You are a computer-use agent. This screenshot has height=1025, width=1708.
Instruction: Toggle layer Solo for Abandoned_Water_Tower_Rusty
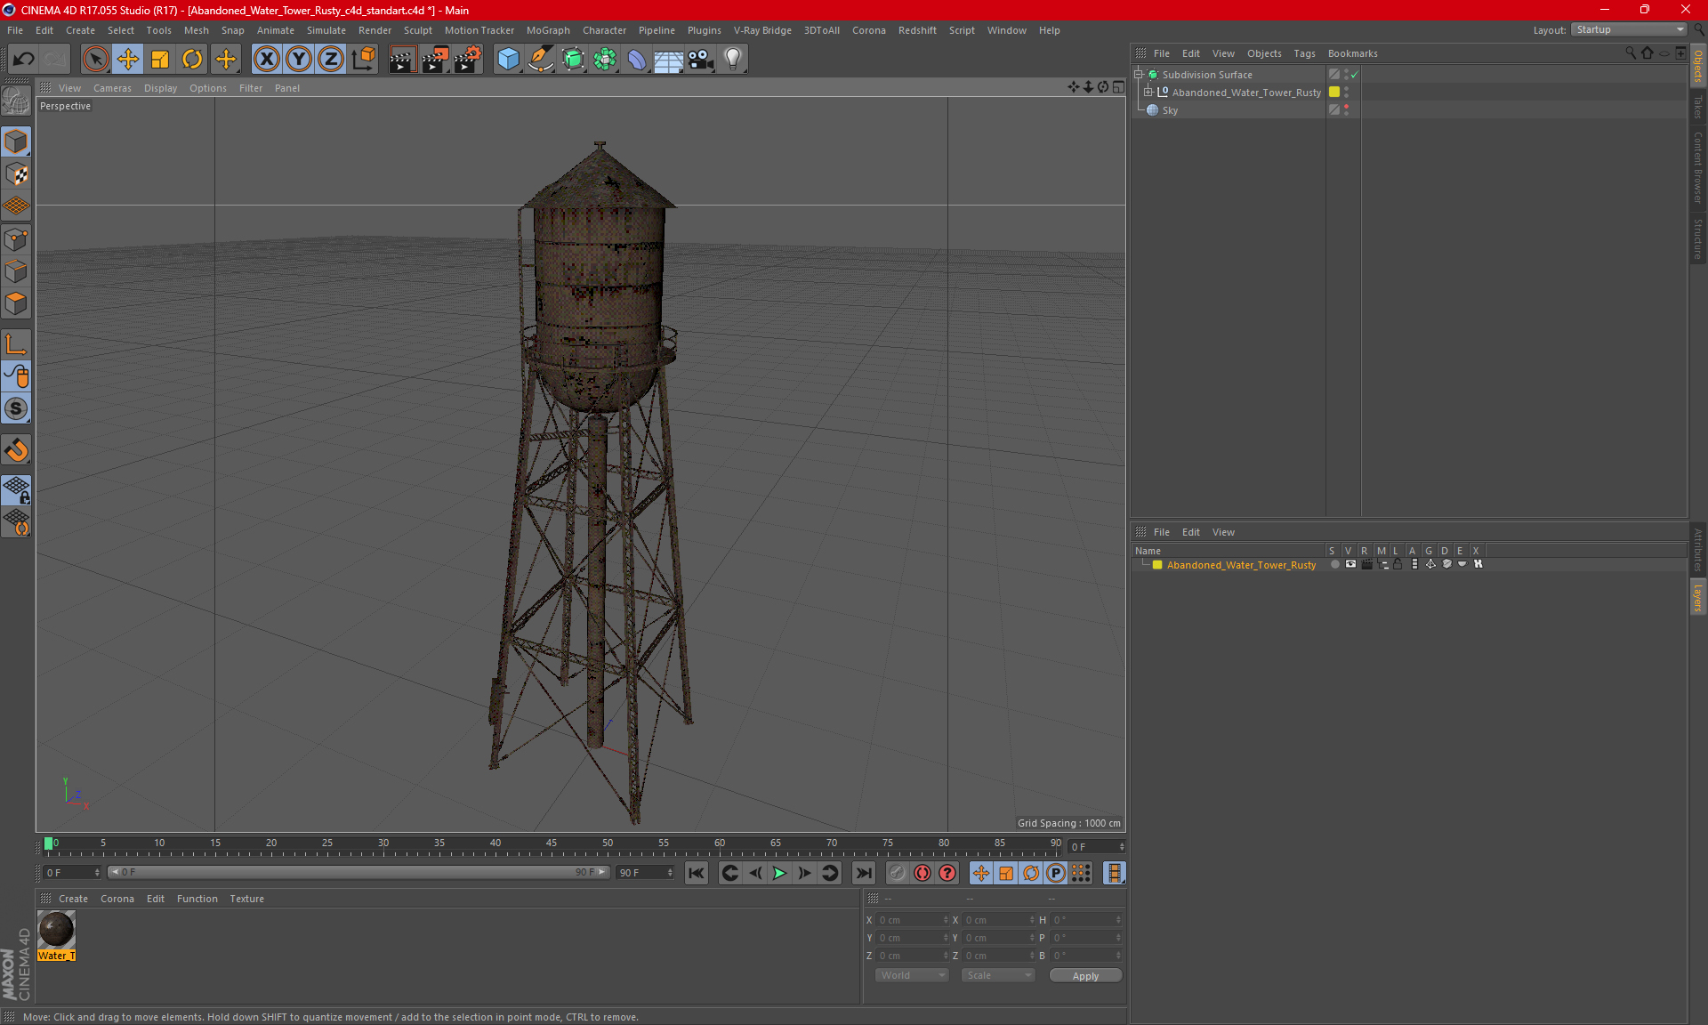click(x=1334, y=564)
